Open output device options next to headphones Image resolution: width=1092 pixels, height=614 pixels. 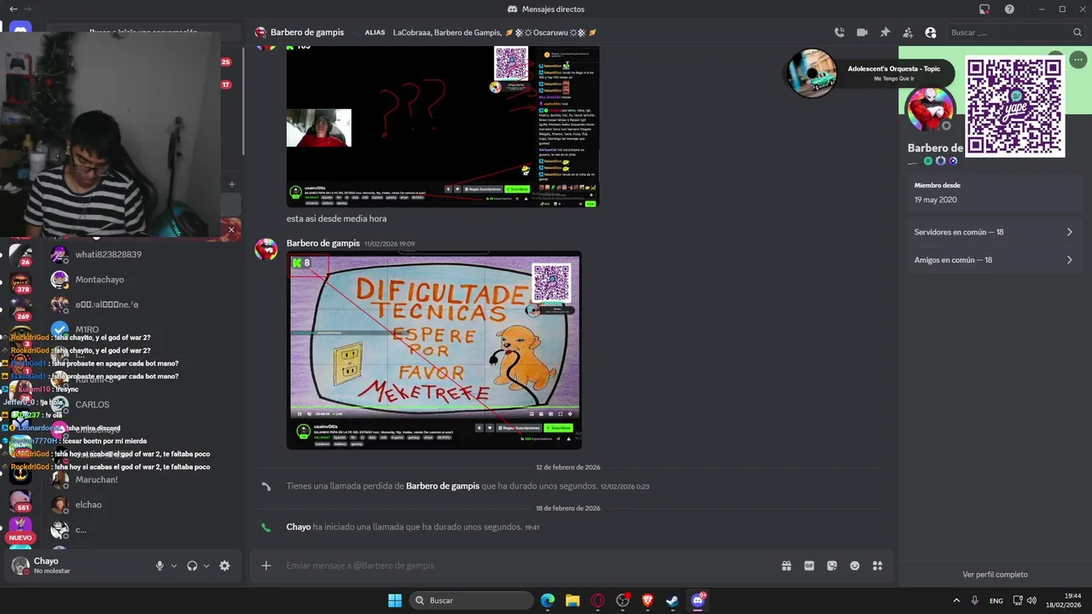coord(206,565)
